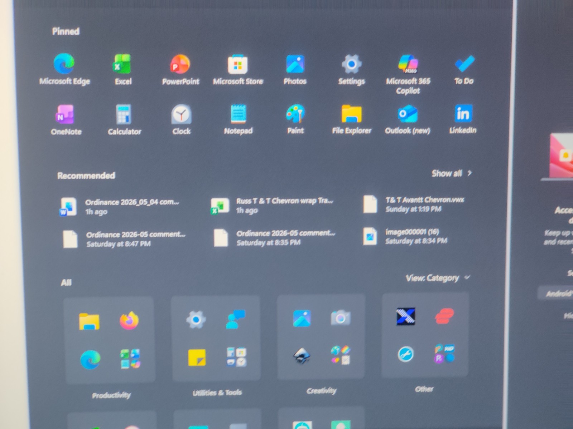
Task: Open the blue chat-people app in Utilities & Tools
Action: [236, 319]
